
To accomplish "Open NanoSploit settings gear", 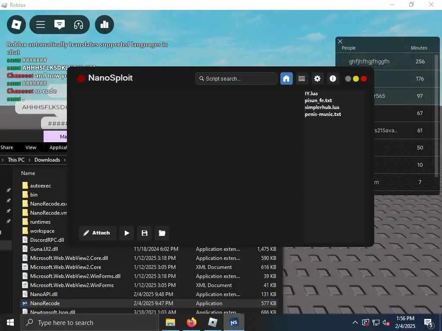I will point(317,78).
